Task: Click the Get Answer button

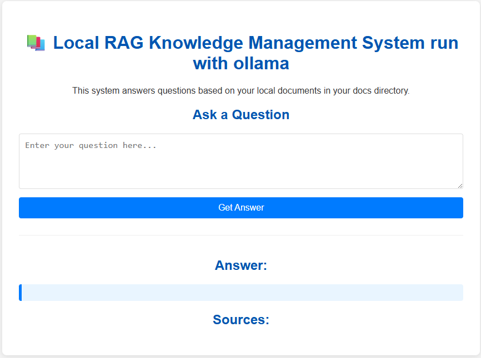Action: [241, 208]
